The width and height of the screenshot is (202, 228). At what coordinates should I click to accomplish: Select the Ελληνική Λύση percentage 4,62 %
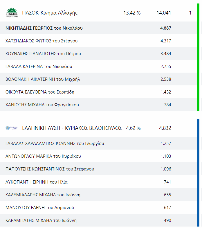pos(133,128)
